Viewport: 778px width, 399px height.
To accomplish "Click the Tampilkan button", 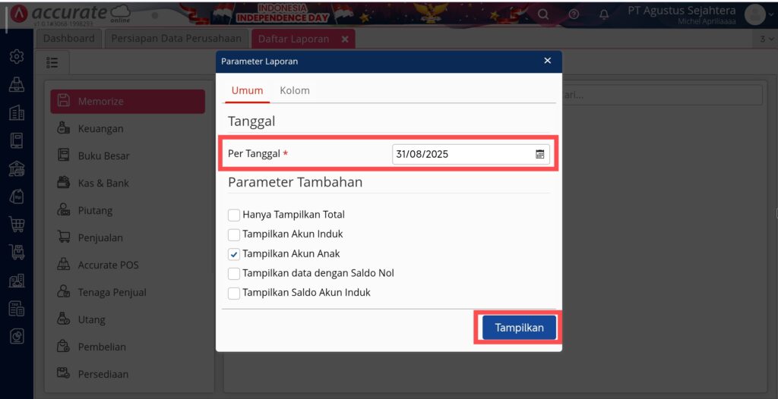I will [519, 328].
